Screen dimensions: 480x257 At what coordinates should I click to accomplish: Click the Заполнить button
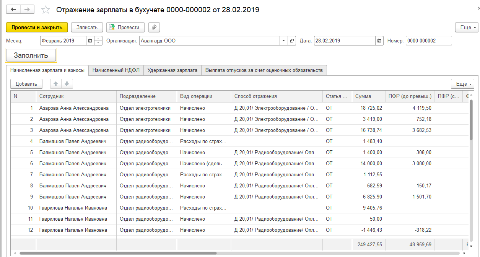click(x=31, y=55)
